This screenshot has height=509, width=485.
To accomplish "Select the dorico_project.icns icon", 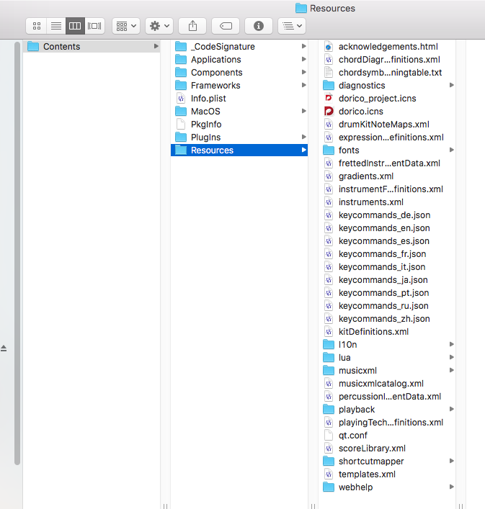I will pos(329,97).
